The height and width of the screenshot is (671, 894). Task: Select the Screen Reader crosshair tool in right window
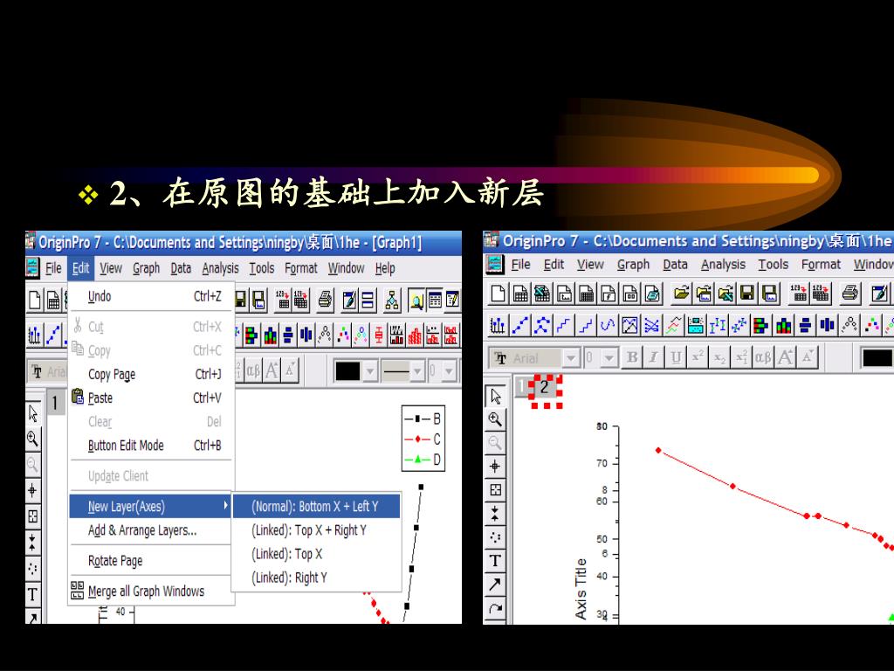click(x=495, y=467)
